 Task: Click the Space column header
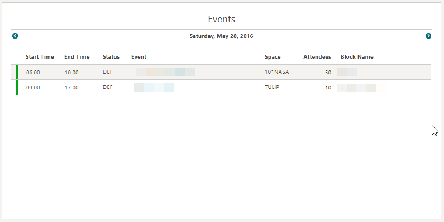[x=273, y=56]
